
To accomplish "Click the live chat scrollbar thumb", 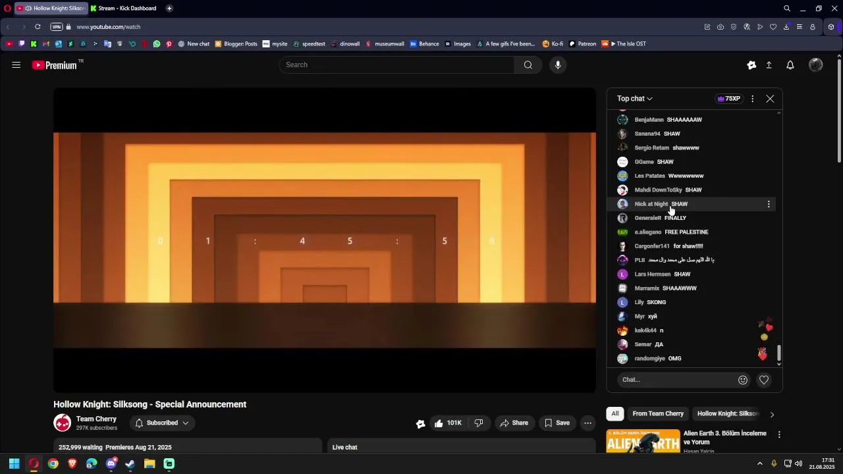I will (779, 353).
